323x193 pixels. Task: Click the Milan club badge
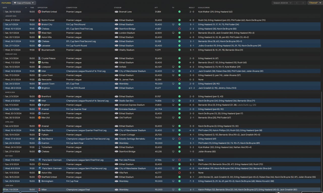pos(39,190)
